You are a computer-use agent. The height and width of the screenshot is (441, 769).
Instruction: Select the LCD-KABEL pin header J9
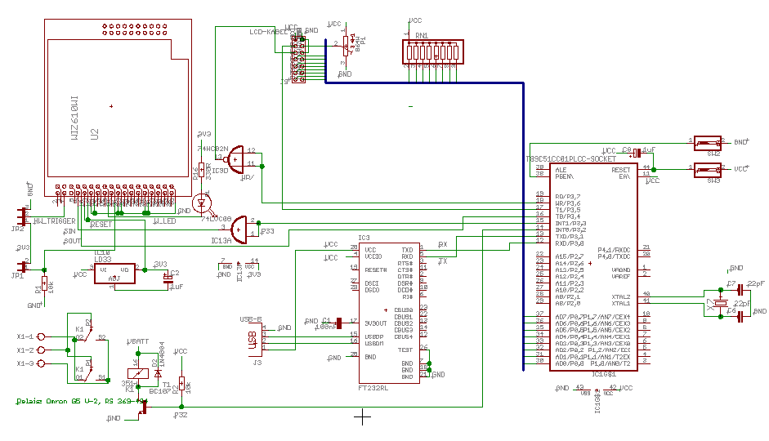click(x=298, y=59)
